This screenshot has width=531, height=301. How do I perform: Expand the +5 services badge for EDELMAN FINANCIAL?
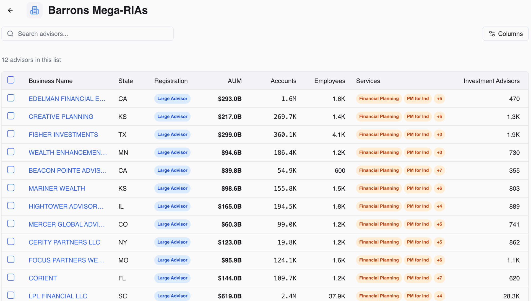coord(439,98)
